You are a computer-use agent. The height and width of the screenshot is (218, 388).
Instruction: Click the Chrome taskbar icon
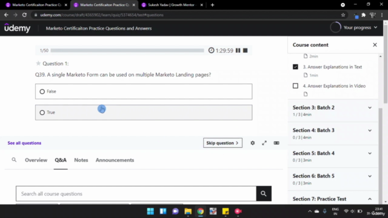pyautogui.click(x=201, y=211)
